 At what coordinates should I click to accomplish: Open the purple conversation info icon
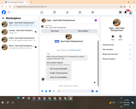[96, 20]
